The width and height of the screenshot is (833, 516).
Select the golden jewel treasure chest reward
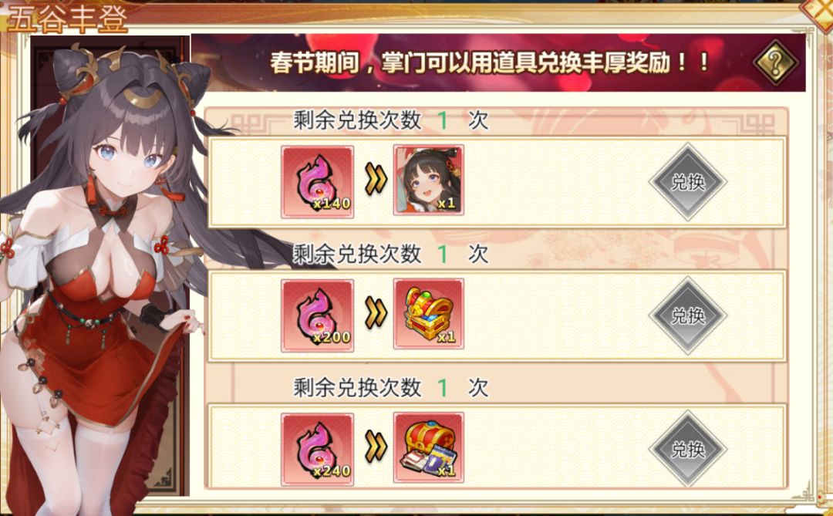point(428,314)
